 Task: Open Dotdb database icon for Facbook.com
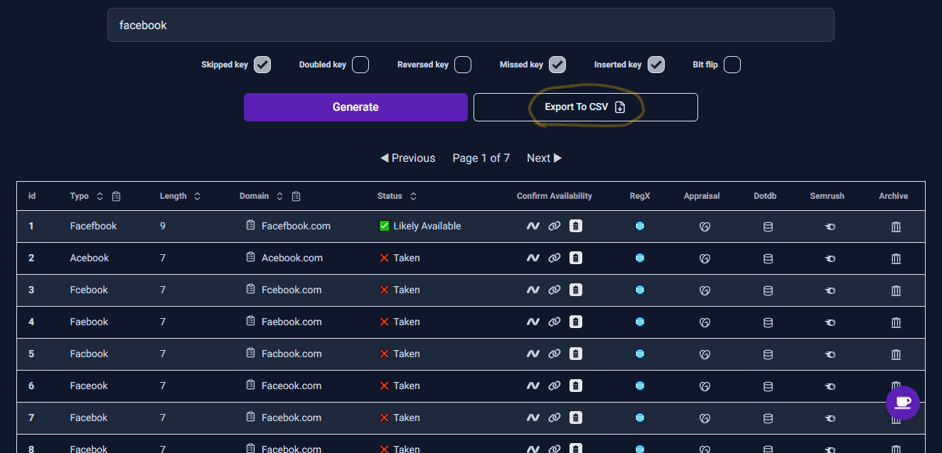768,354
